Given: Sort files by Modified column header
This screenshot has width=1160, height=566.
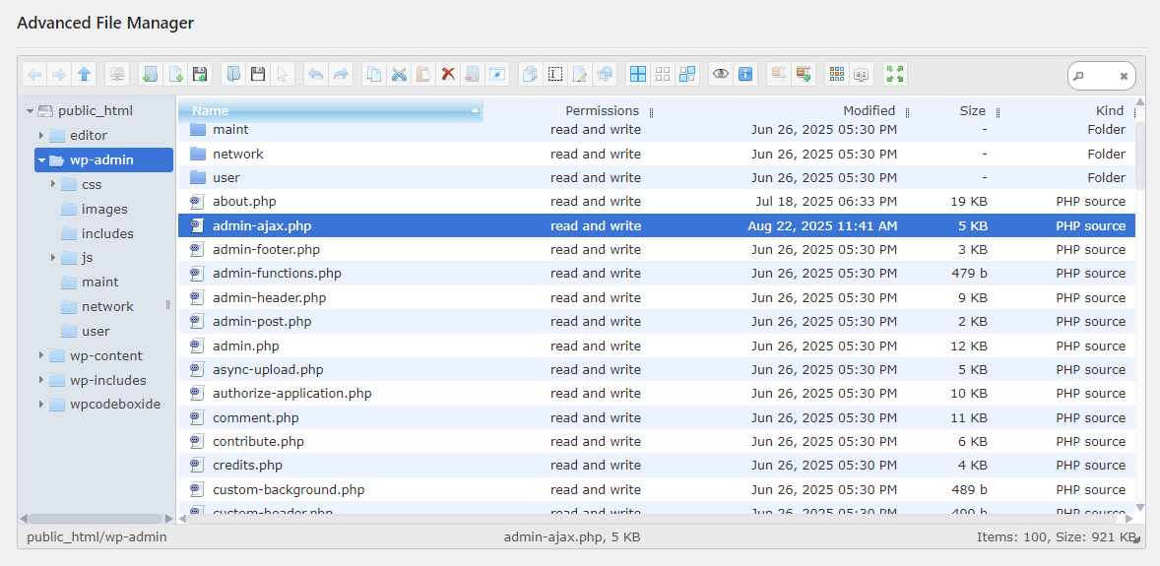Looking at the screenshot, I should tap(869, 111).
